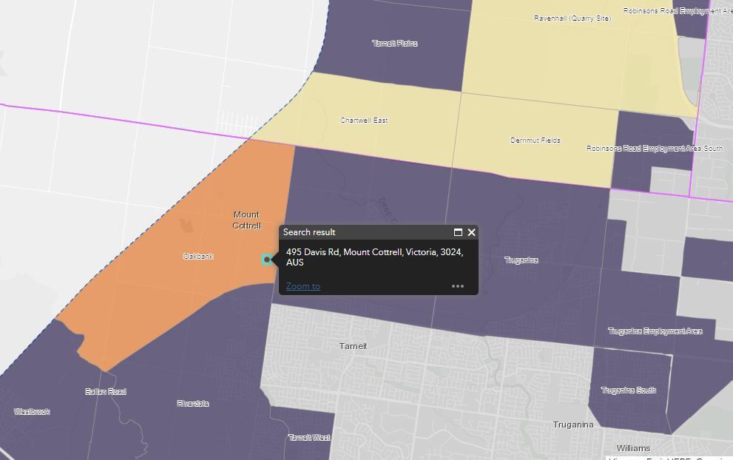This screenshot has width=733, height=460.
Task: Click the Truganina Employment Area label
Action: click(655, 331)
